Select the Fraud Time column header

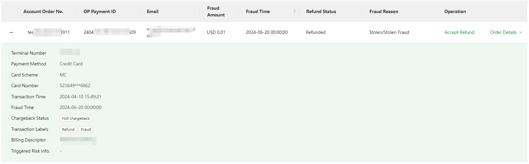pyautogui.click(x=258, y=11)
